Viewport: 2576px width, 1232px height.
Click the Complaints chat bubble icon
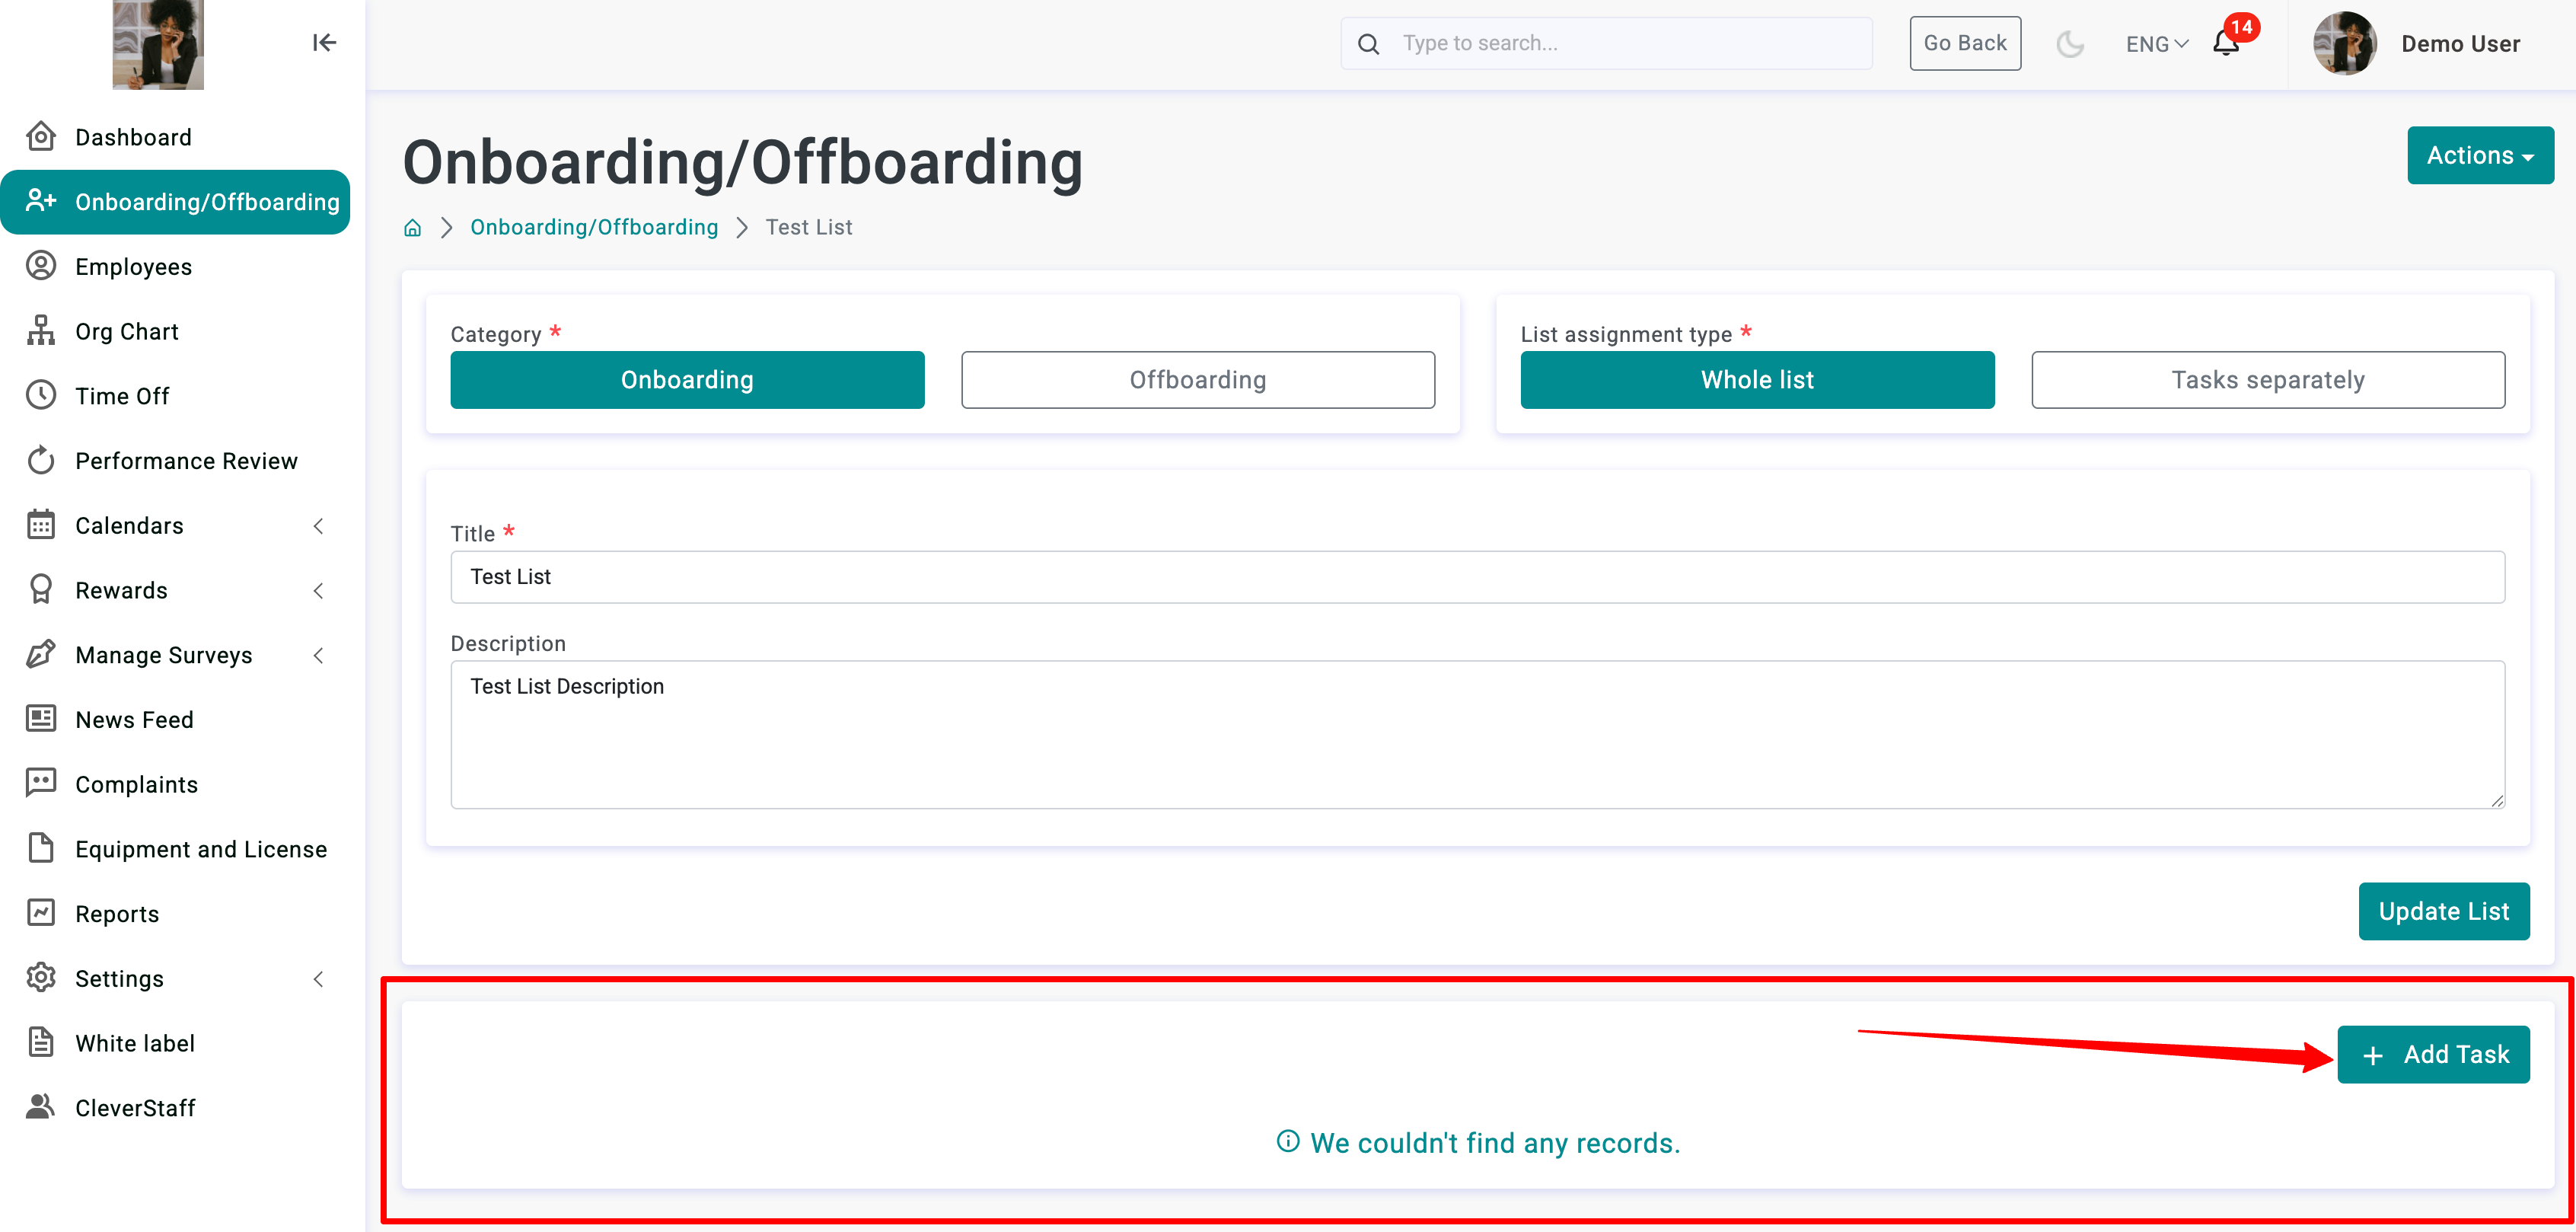point(41,783)
